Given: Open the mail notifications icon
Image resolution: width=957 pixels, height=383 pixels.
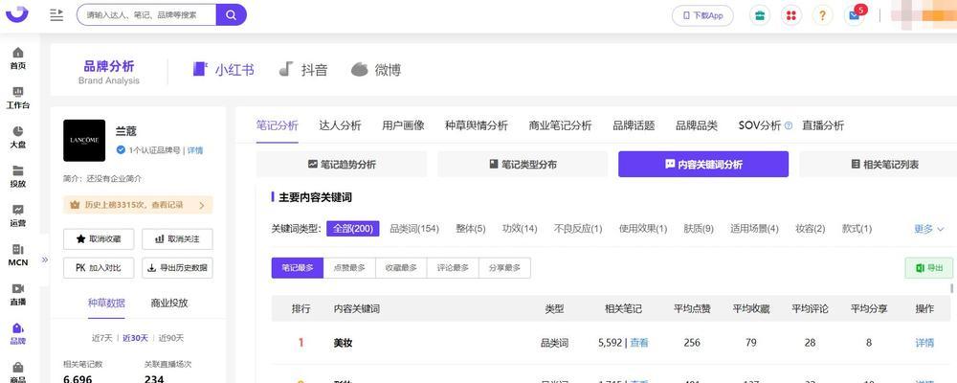Looking at the screenshot, I should click(x=855, y=16).
